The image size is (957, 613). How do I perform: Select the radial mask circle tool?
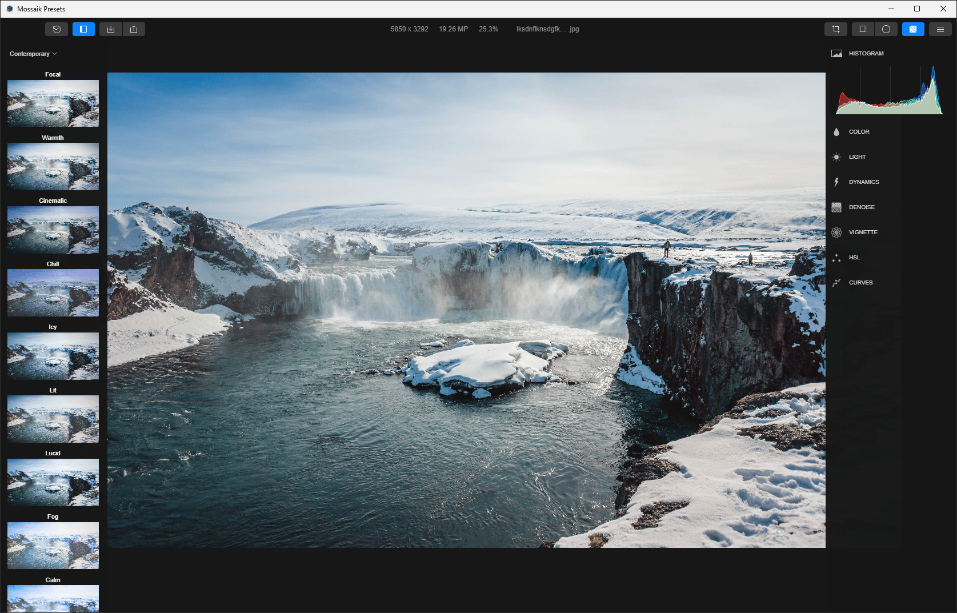click(886, 29)
